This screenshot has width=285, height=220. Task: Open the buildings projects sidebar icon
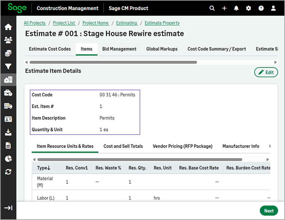point(8,80)
